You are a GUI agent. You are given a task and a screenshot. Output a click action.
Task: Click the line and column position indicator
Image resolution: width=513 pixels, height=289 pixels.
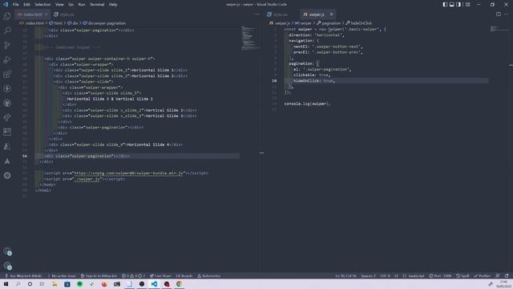tap(345, 276)
